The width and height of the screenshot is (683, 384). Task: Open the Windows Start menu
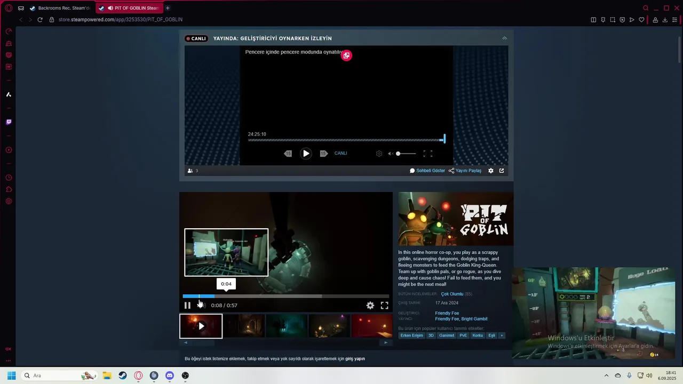click(x=11, y=375)
